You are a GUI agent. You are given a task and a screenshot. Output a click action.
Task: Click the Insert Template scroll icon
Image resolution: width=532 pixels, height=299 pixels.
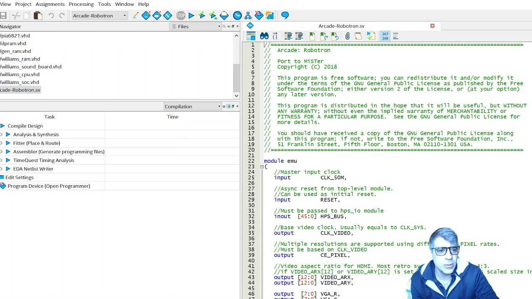click(358, 36)
